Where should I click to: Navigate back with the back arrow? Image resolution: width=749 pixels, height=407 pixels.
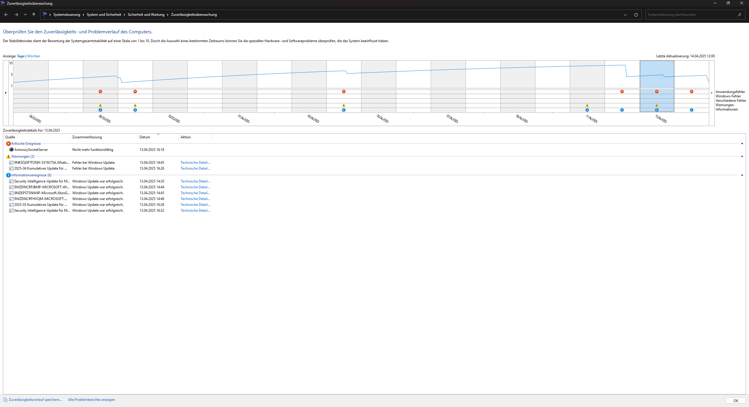click(x=6, y=15)
